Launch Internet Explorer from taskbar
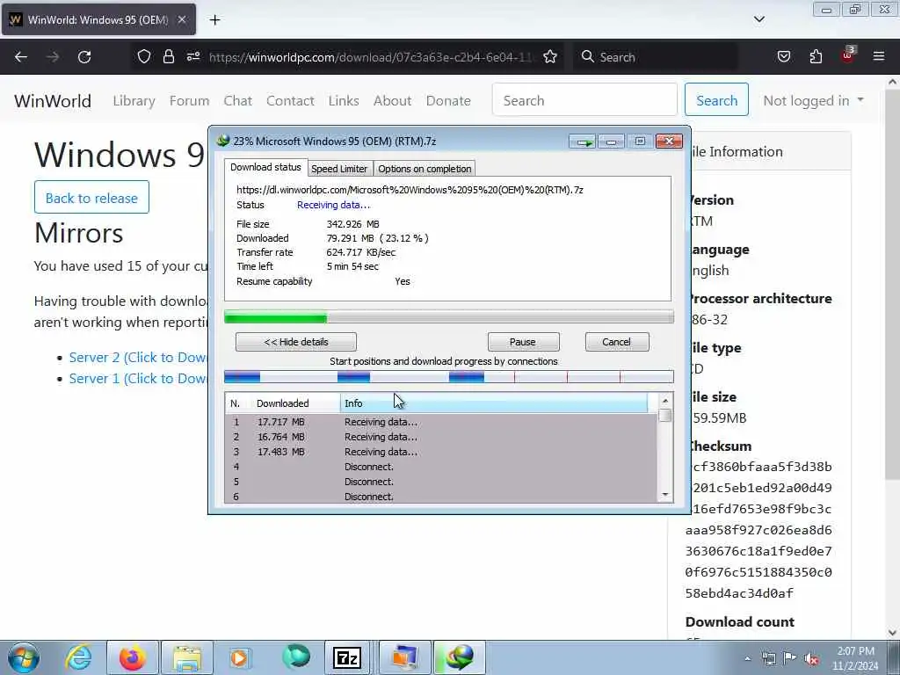Image resolution: width=900 pixels, height=675 pixels. pos(78,657)
